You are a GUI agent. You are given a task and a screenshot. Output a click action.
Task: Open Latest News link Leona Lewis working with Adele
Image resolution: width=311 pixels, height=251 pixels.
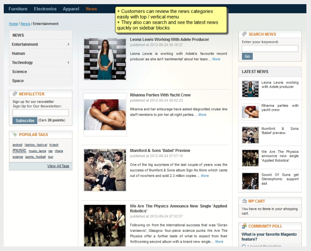[x=280, y=84]
